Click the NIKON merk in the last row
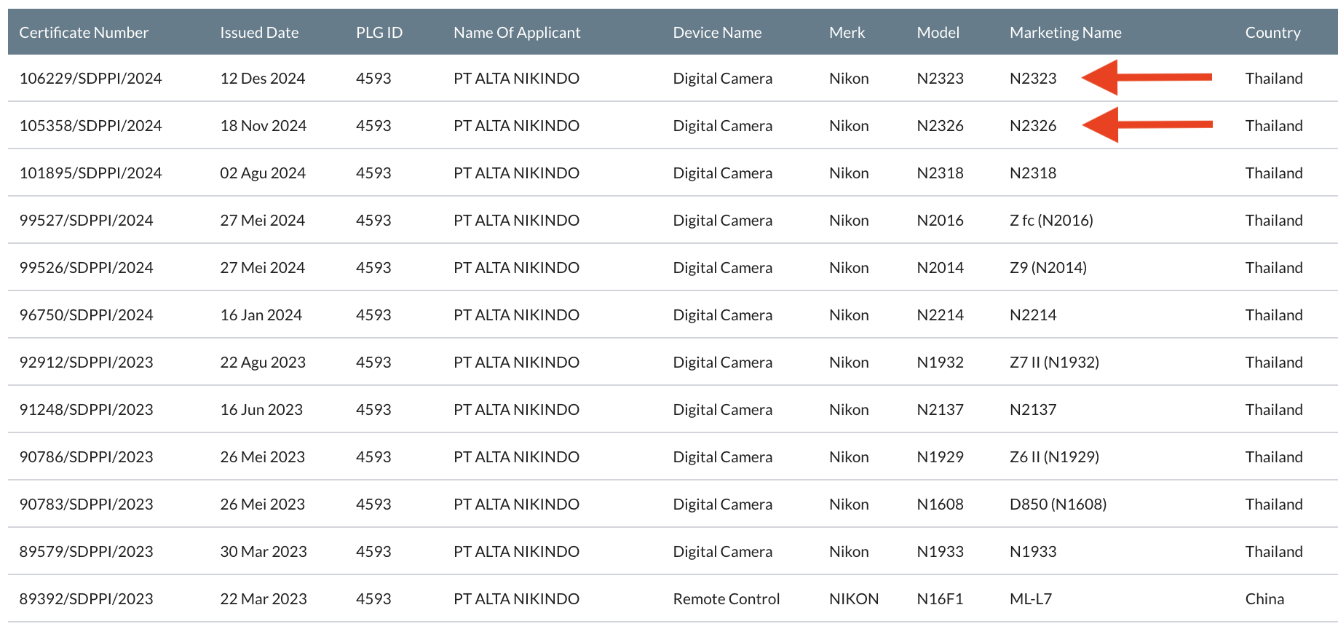This screenshot has height=629, width=1338. [853, 599]
